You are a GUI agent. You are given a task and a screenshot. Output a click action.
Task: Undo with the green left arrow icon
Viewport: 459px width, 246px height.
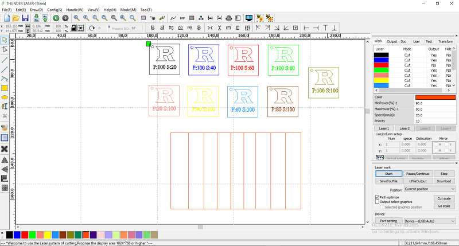(x=56, y=18)
